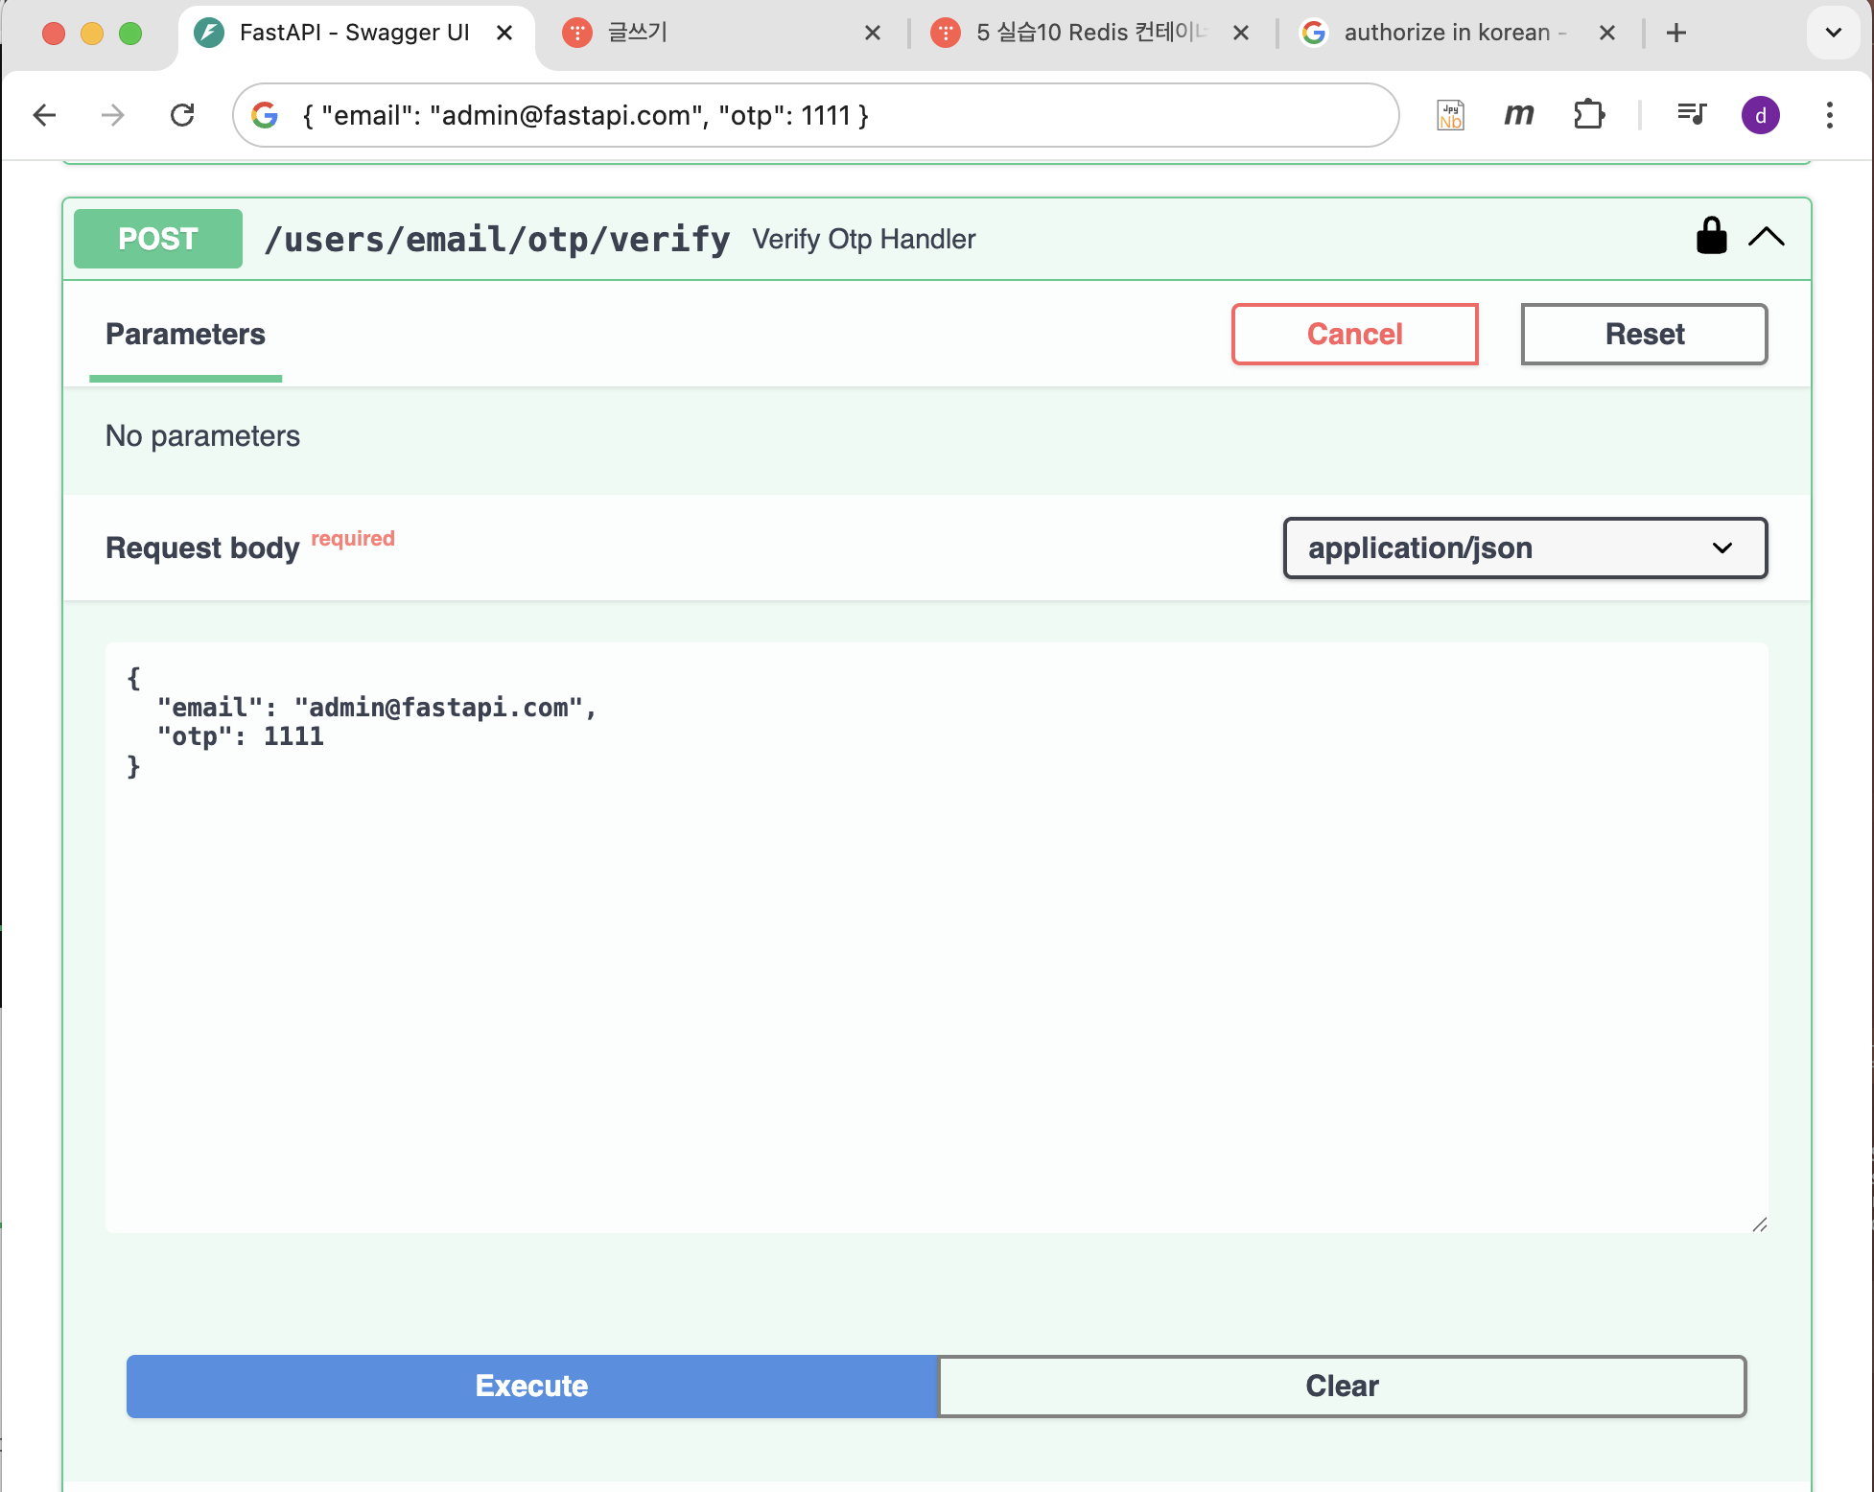Click the Reset button

pos(1643,335)
